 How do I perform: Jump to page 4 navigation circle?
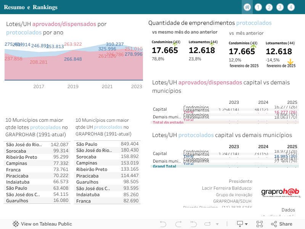tap(291, 7)
